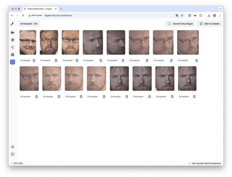Screen dimensions: 232x177
Task: Expand the browser tab list chevron
Action: (x=220, y=9)
